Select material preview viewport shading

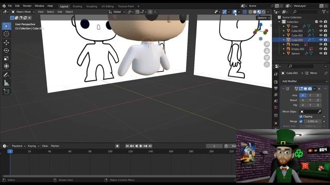[x=259, y=12]
